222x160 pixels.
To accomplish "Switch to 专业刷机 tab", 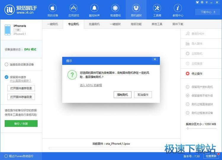I will click(x=73, y=24).
